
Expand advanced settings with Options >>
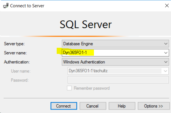point(154,106)
